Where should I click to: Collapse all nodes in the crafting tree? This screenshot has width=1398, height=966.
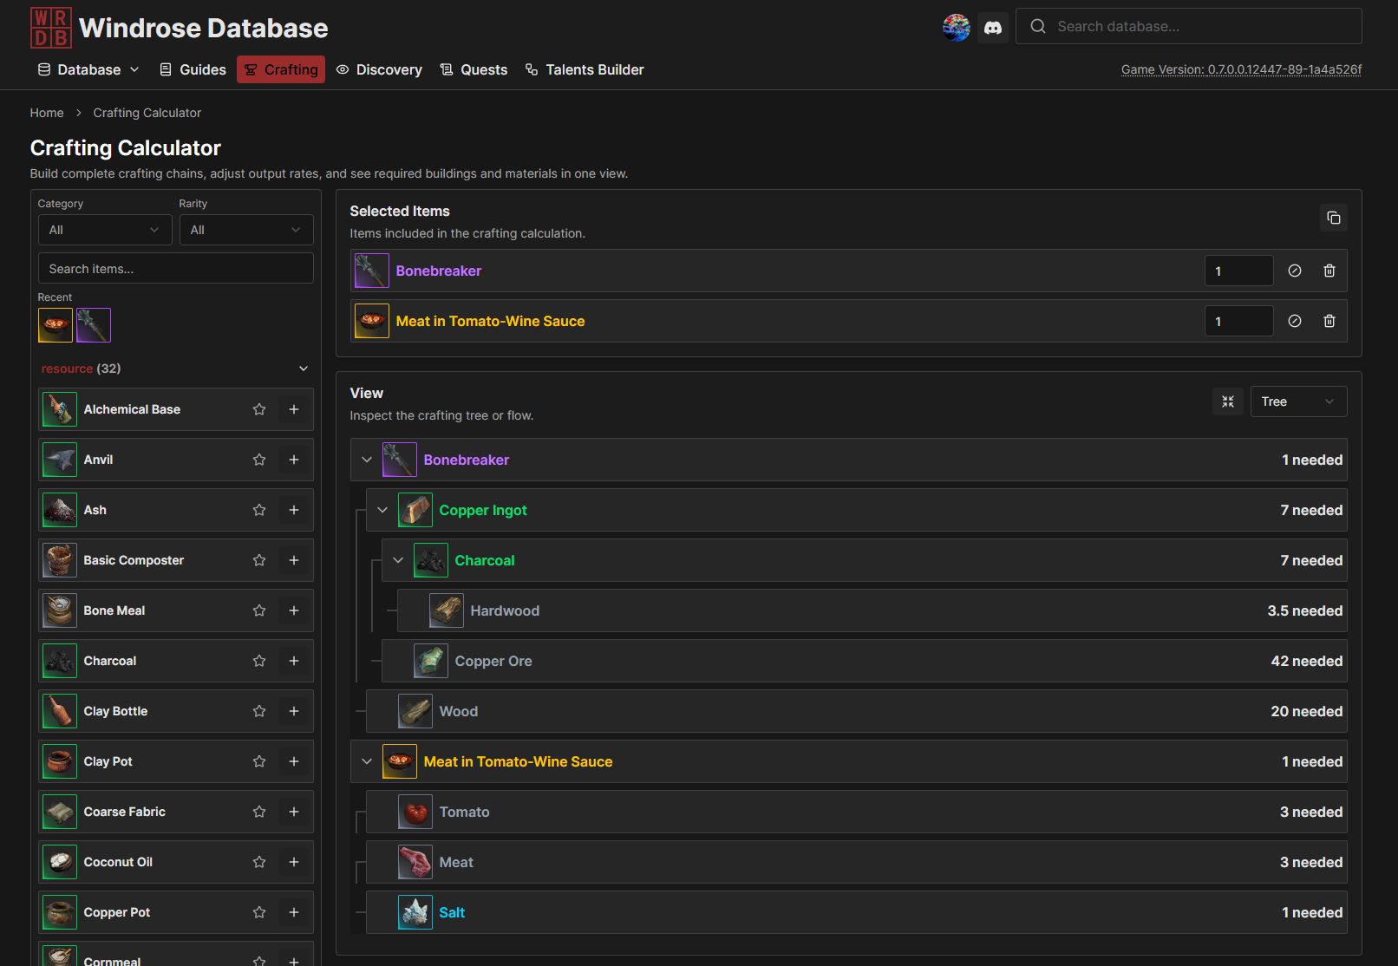(x=1227, y=401)
